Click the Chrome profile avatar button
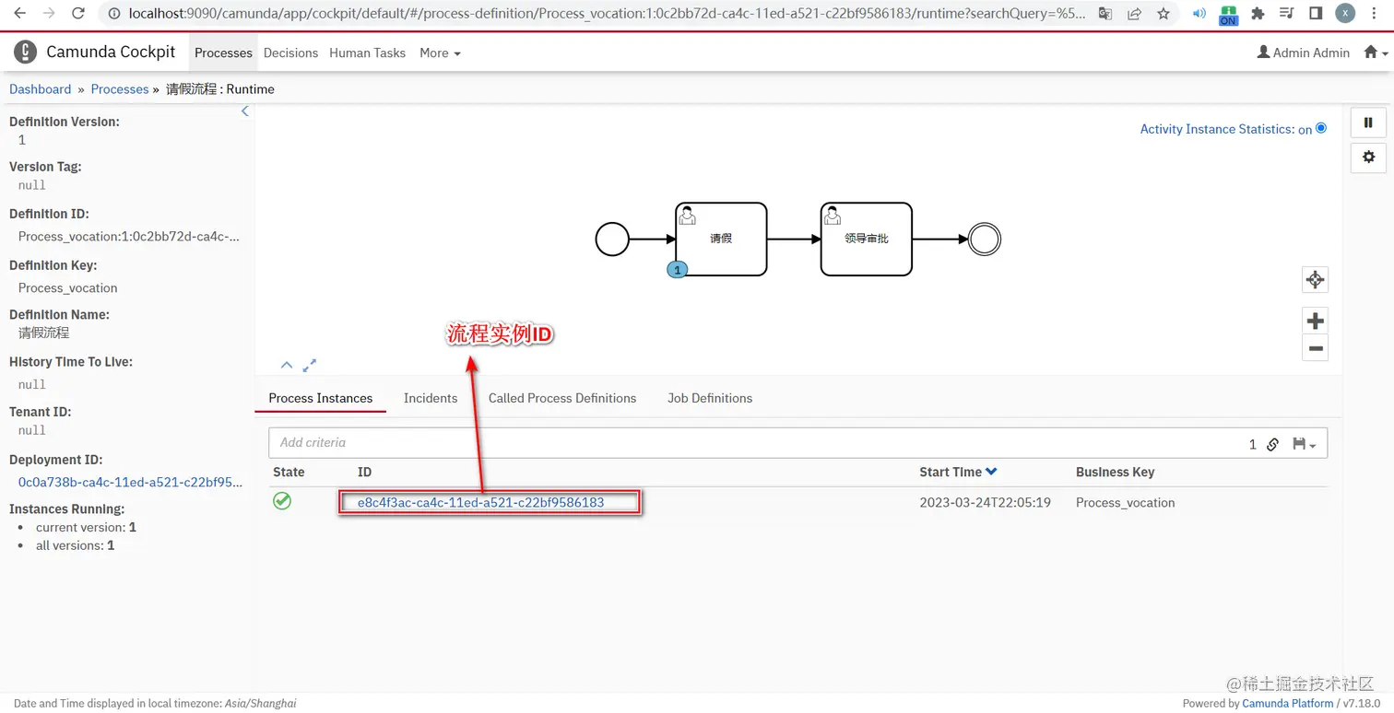Screen dimensions: 1394x713 point(1345,14)
